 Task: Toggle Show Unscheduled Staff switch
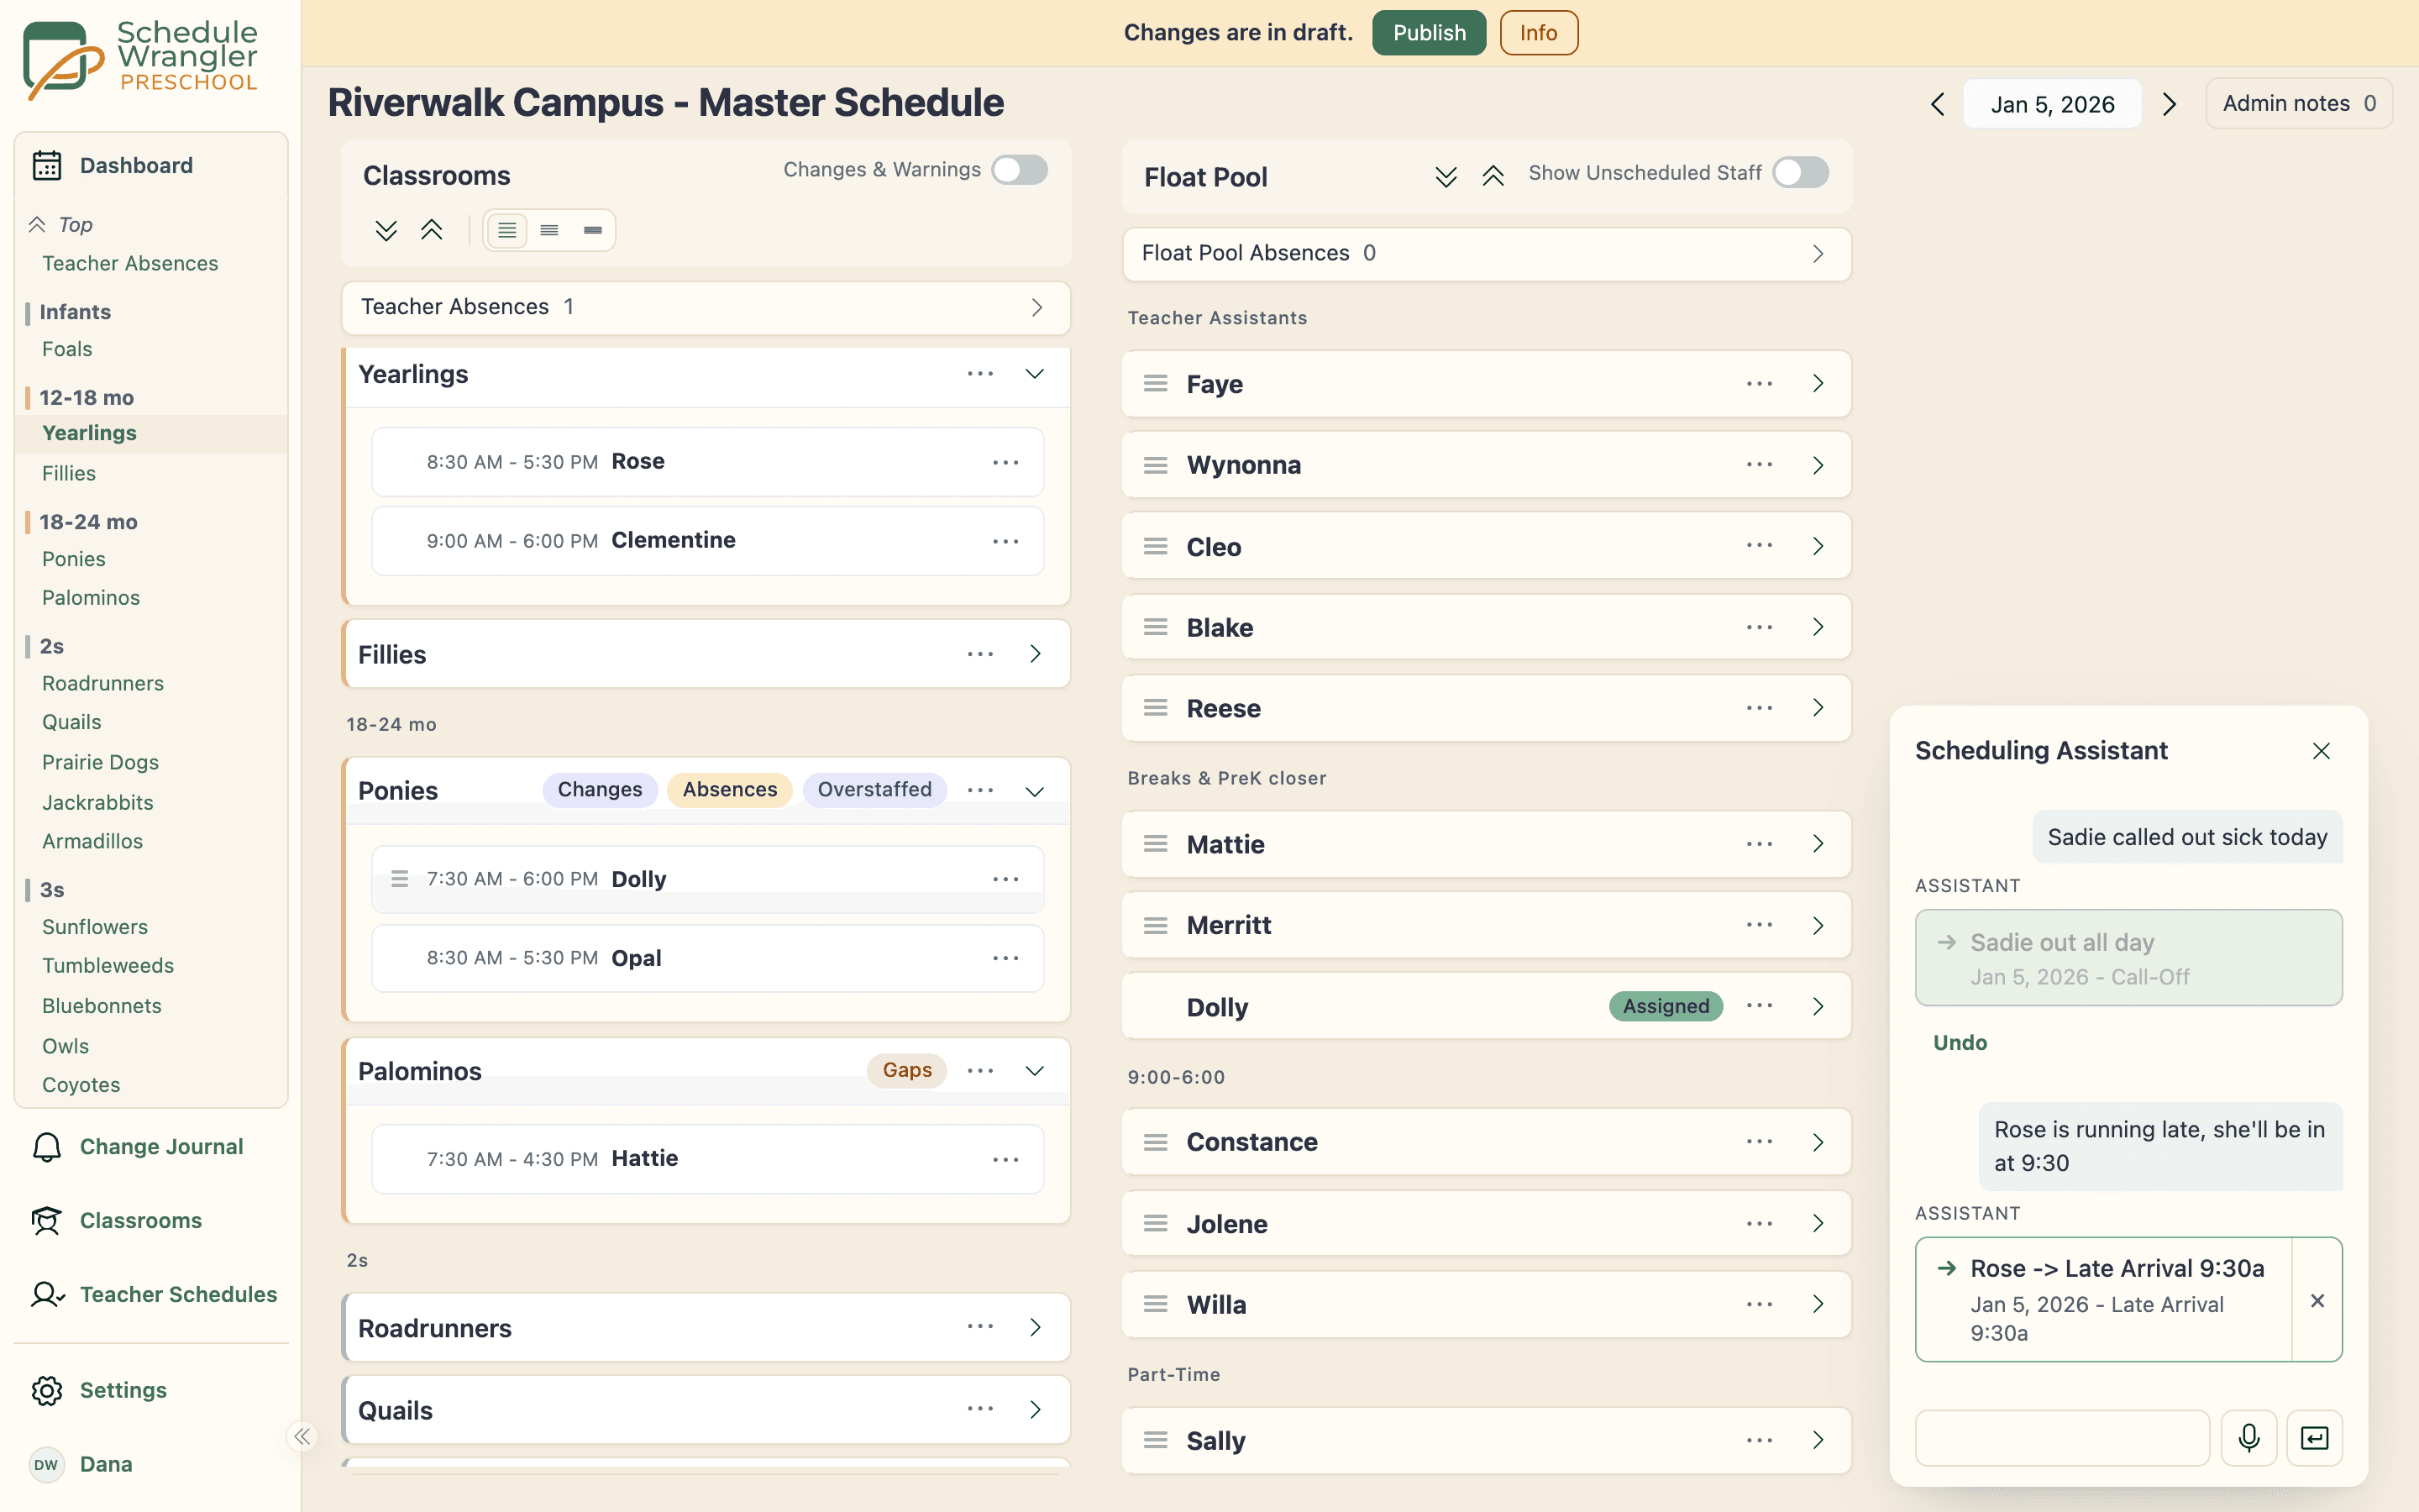tap(1802, 173)
